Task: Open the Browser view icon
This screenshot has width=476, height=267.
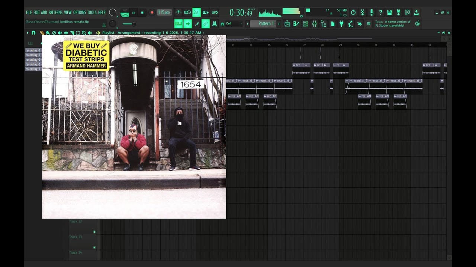Action: [x=323, y=24]
